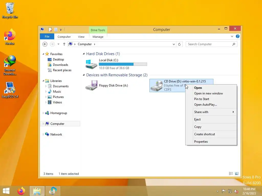Viewport: 262px width, 196px height.
Task: Collapse Devices with Removable Storage group
Action: pos(84,75)
